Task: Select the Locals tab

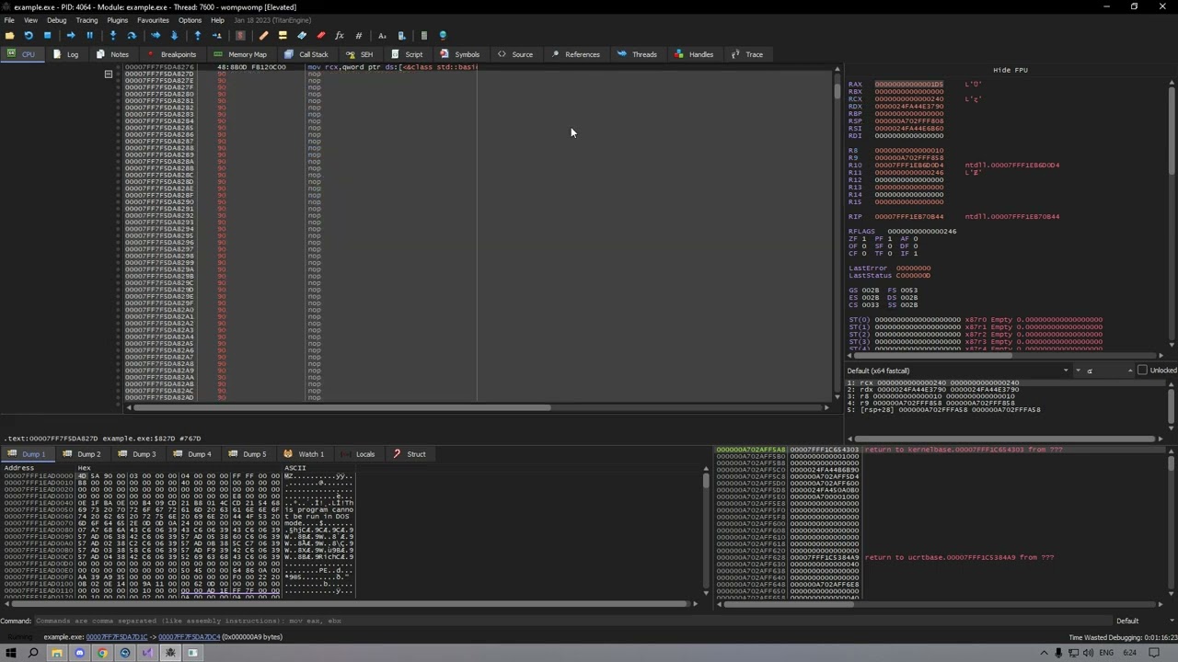Action: pos(359,454)
